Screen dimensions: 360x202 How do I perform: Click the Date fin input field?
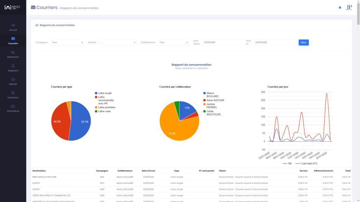tap(275, 42)
